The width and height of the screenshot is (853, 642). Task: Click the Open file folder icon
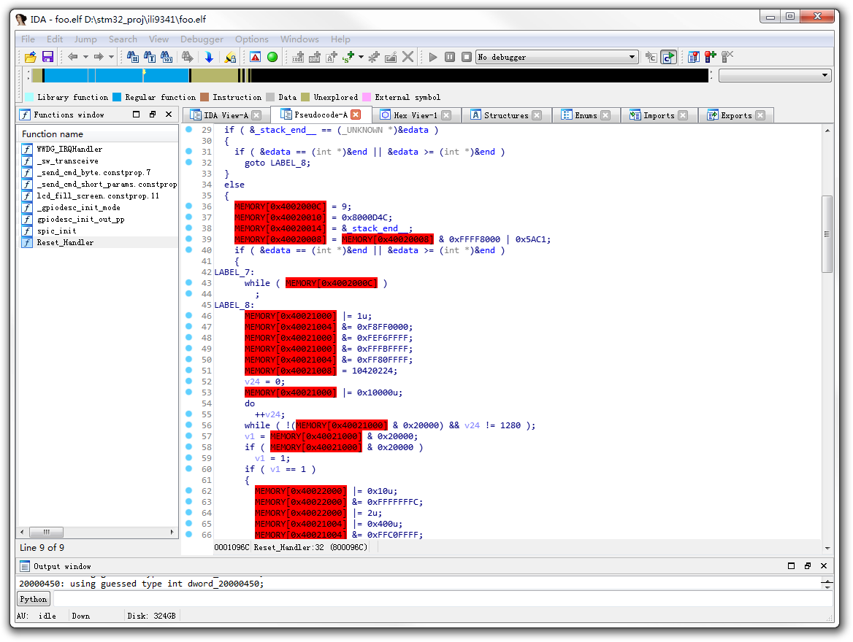point(31,57)
